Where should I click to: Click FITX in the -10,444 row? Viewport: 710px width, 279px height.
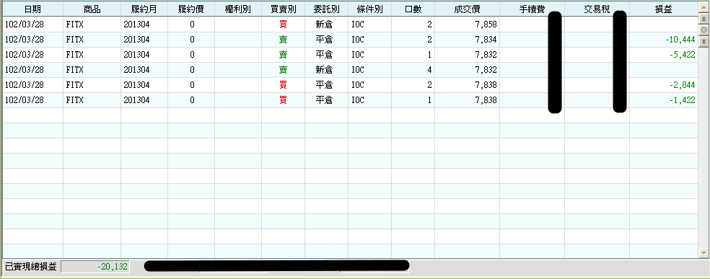pyautogui.click(x=75, y=40)
